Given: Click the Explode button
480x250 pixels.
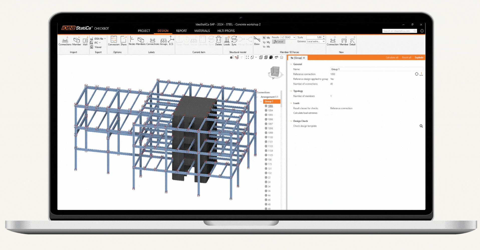Looking at the screenshot, I should (x=419, y=57).
